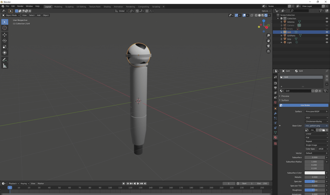Activate the Select Box tool
Viewport: 330px width, 195px height.
click(x=5, y=22)
